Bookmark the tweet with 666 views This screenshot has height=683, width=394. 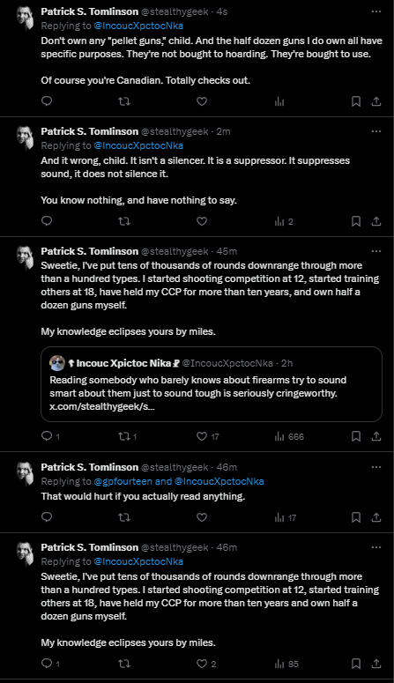click(355, 436)
